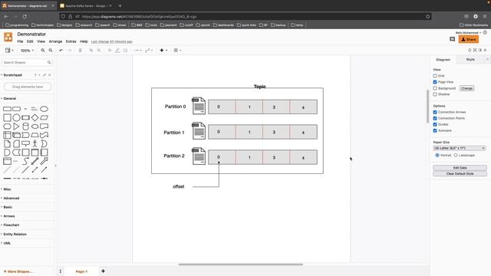Expand the Misc shapes section

[x=6, y=189]
